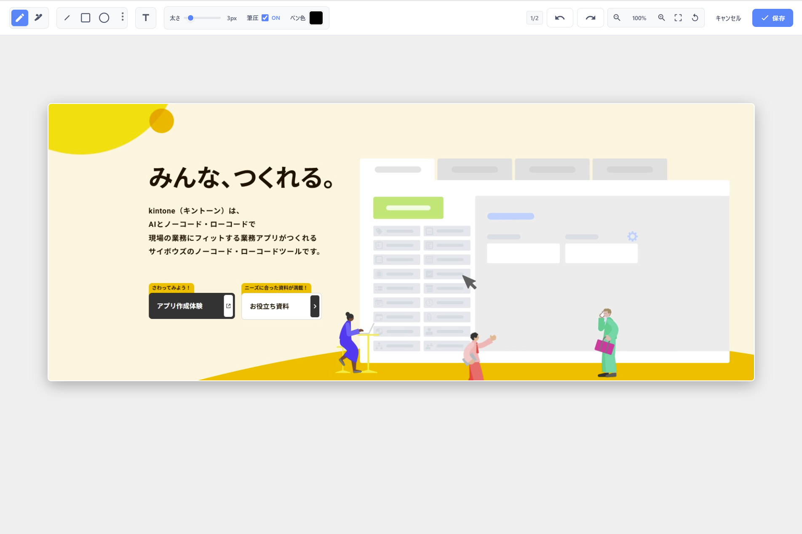Save the annotations with 保存

coord(772,18)
